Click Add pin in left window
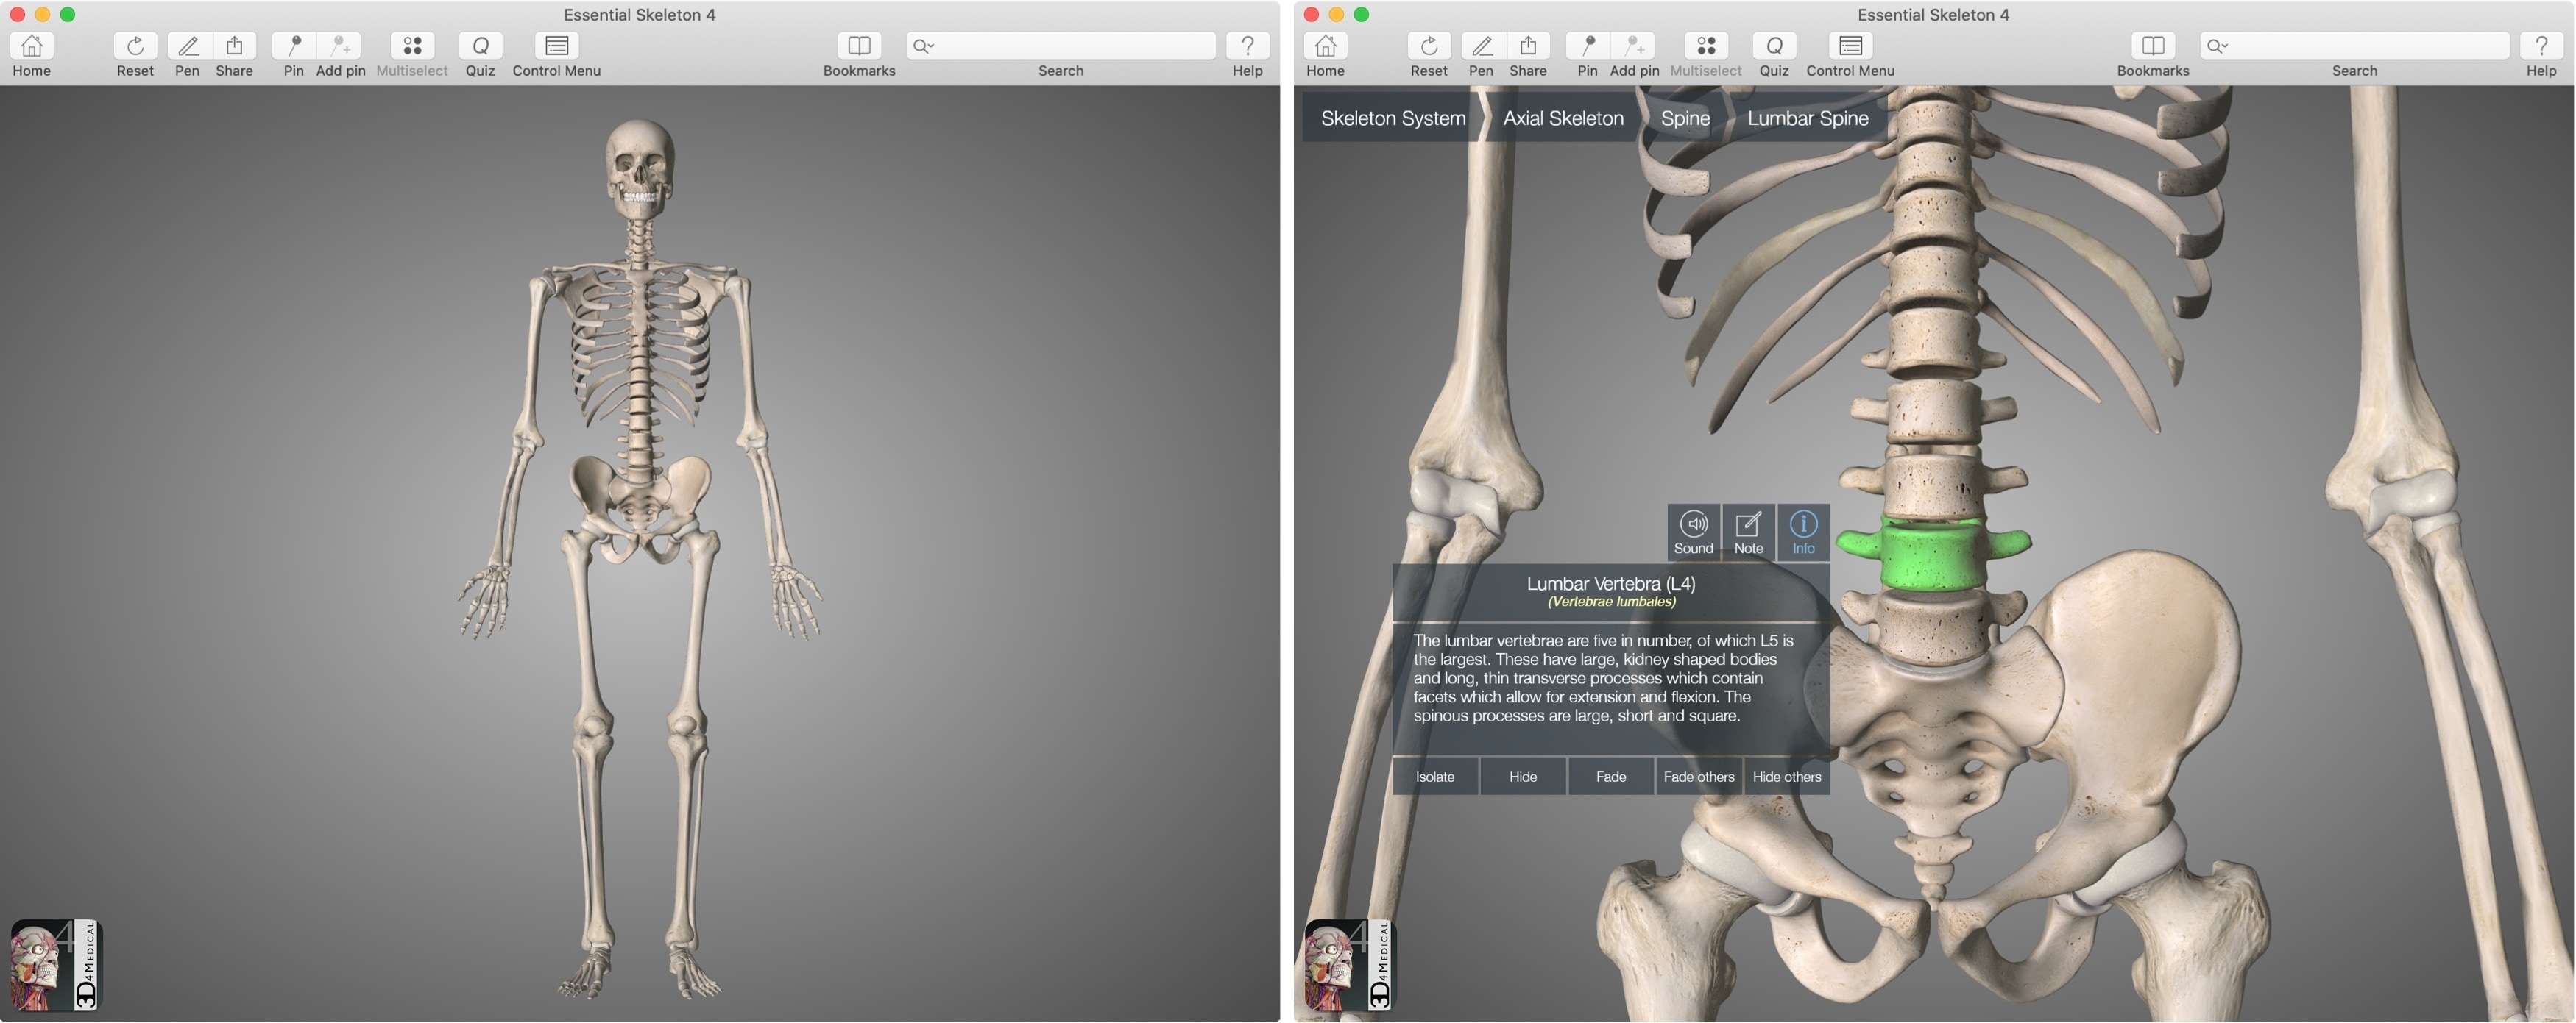The height and width of the screenshot is (1023, 2576). pos(340,46)
